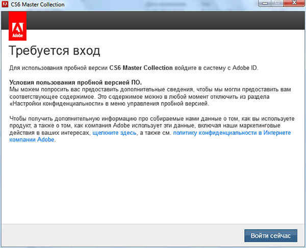Click bold CS6 Master Collection in first paragraph
Viewport: 306px width, 248px height.
pyautogui.click(x=141, y=68)
